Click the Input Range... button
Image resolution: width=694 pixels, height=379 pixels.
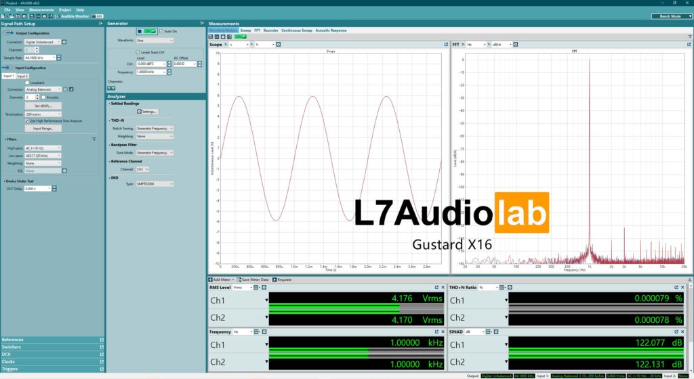(43, 128)
